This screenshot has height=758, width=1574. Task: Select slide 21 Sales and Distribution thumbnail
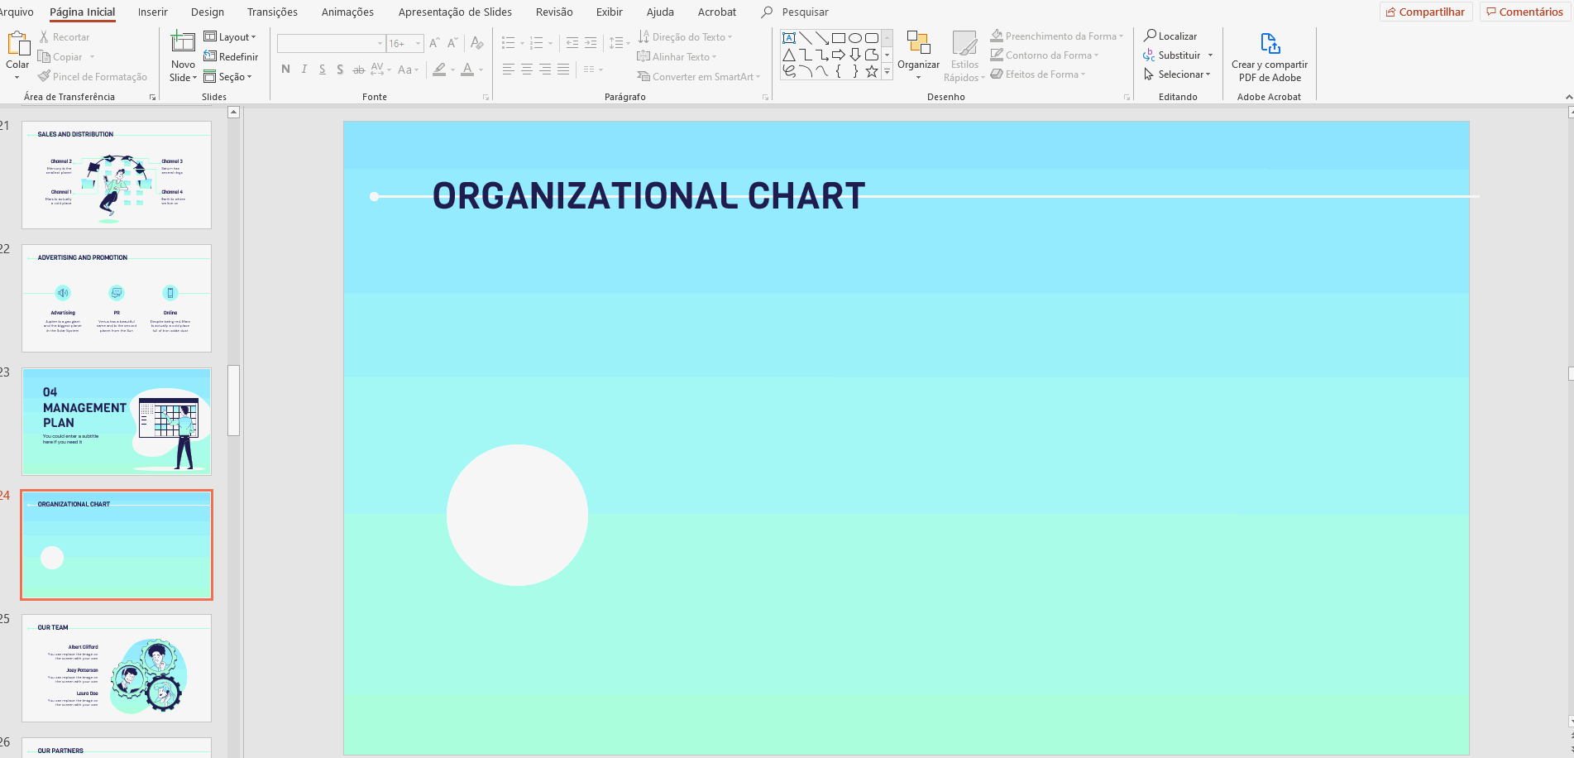click(117, 175)
